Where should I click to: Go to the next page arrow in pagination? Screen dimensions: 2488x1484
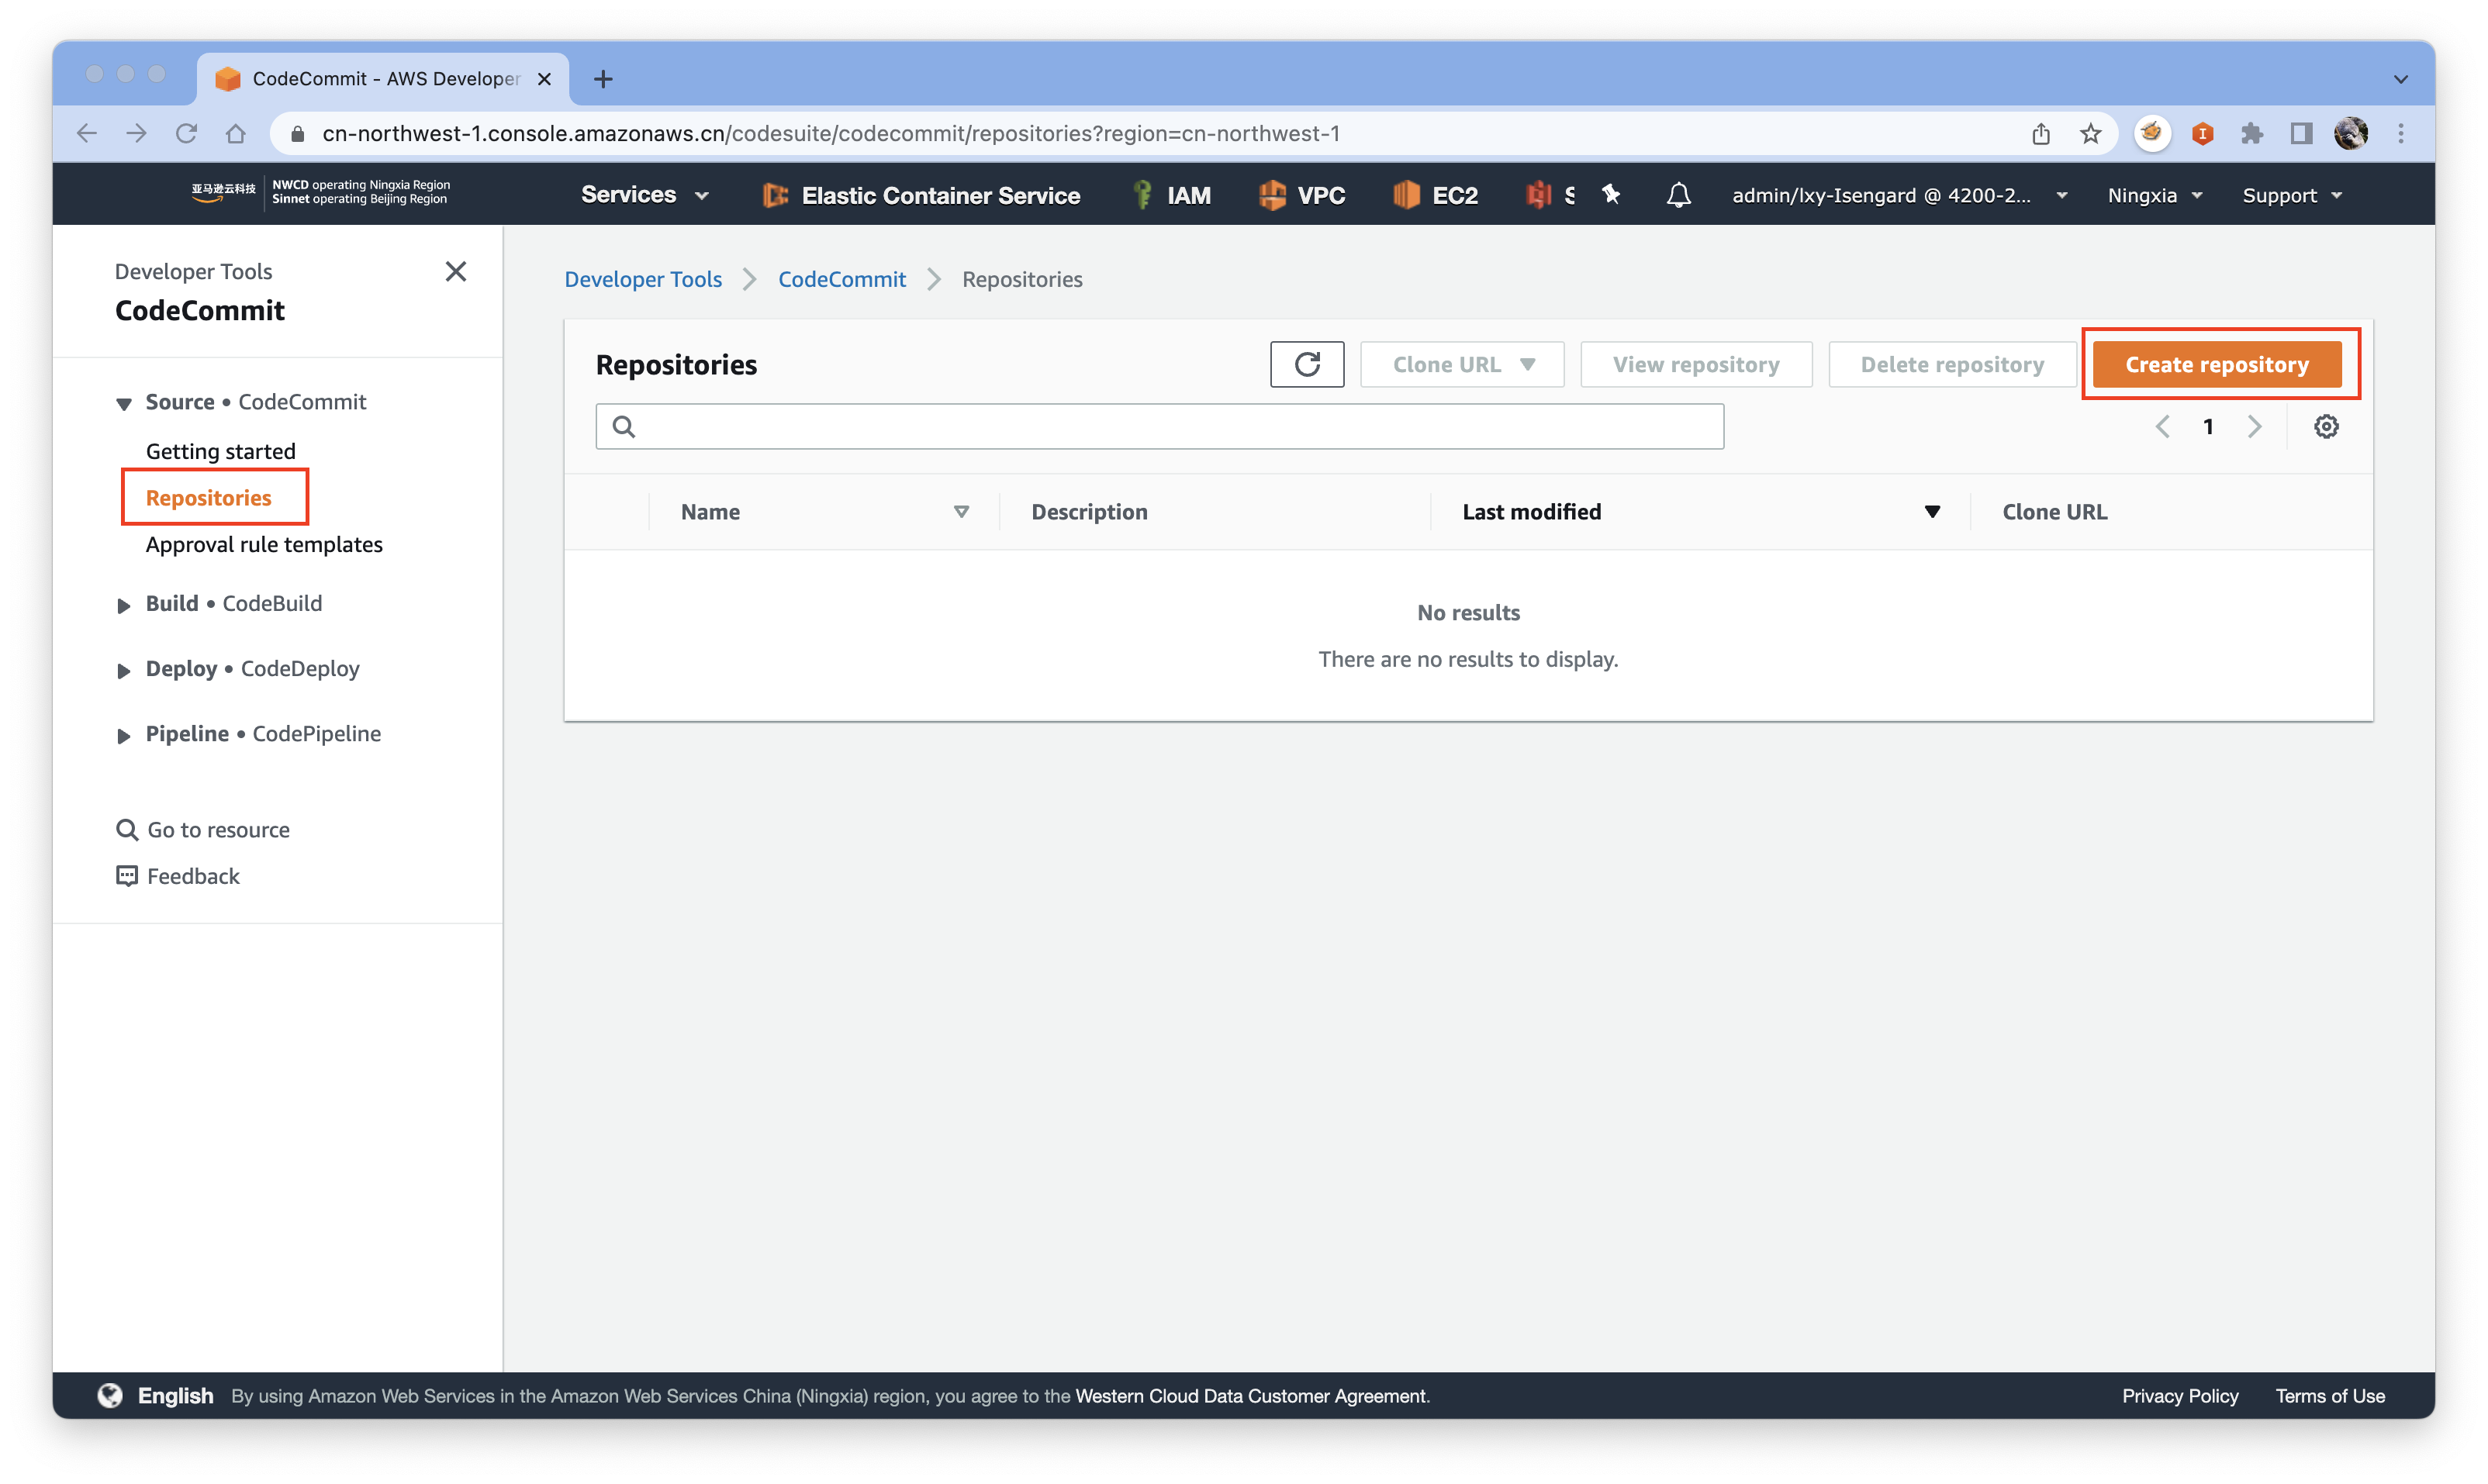pos(2254,427)
